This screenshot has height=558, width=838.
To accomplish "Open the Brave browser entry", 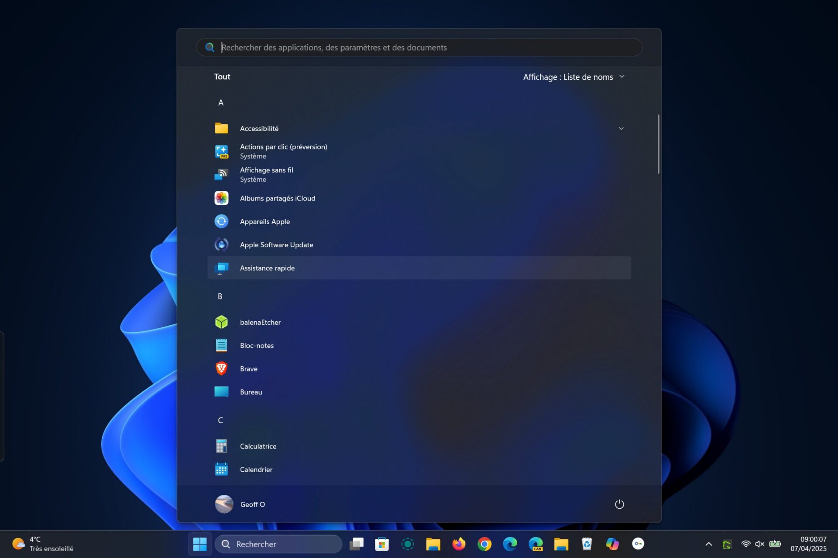I will [248, 369].
